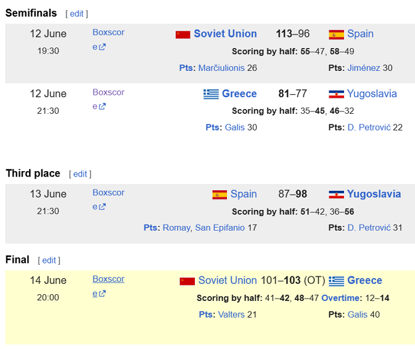Open the Marčiulionis player link
This screenshot has width=415, height=349.
pos(221,68)
